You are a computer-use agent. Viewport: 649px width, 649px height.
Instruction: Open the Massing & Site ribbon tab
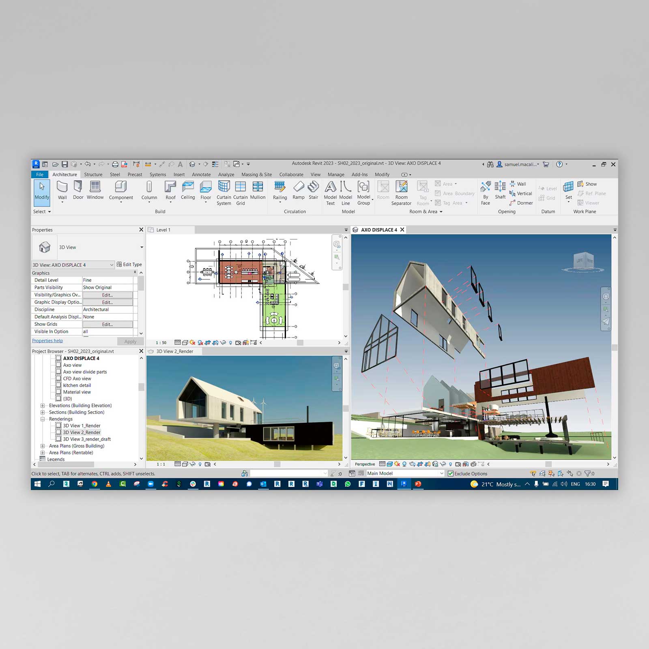[256, 174]
